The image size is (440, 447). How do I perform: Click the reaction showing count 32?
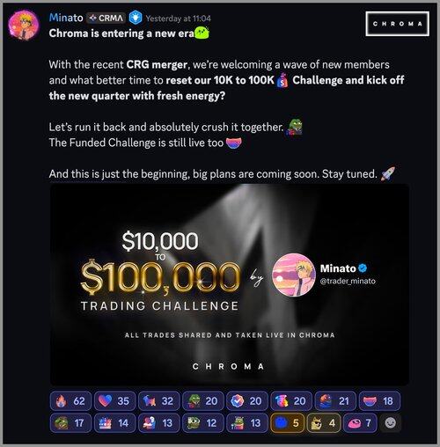tap(159, 400)
